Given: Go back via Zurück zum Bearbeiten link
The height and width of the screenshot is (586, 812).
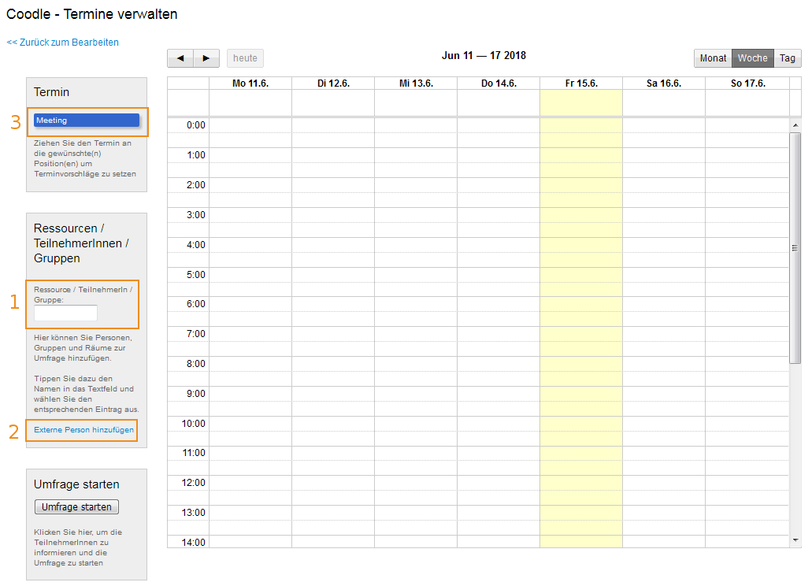Looking at the screenshot, I should (63, 43).
